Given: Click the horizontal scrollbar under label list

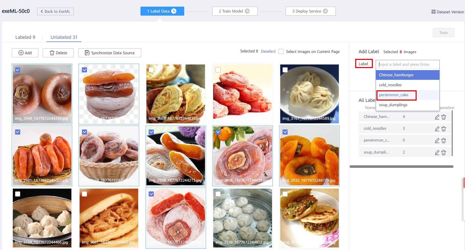Looking at the screenshot, I should coord(401,167).
